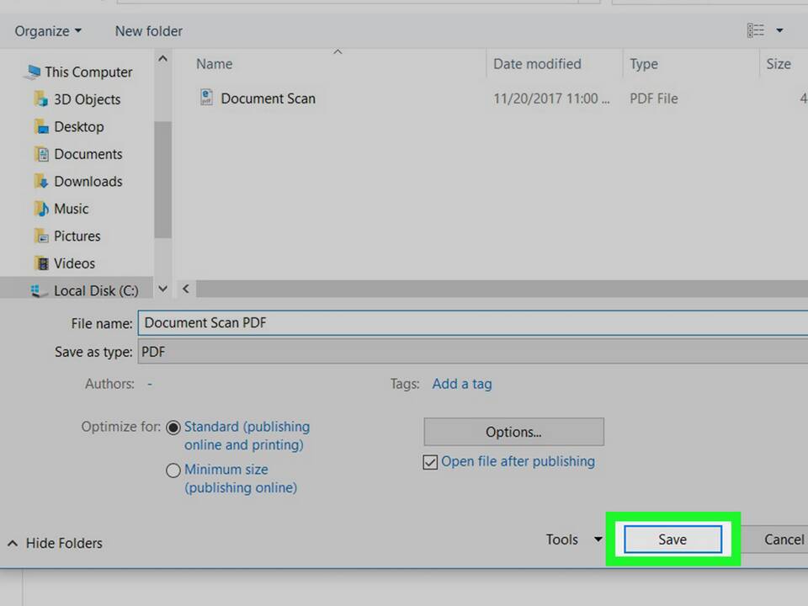The height and width of the screenshot is (606, 808).
Task: Select the Desktop folder icon
Action: point(41,126)
